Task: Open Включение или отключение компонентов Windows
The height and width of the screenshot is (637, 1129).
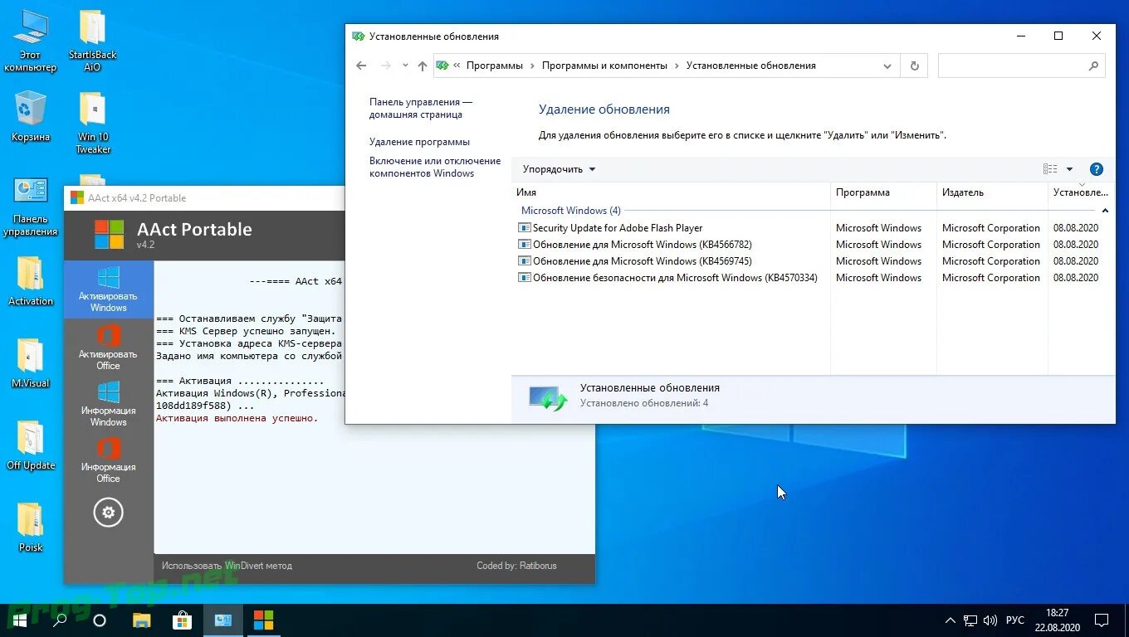Action: (435, 167)
